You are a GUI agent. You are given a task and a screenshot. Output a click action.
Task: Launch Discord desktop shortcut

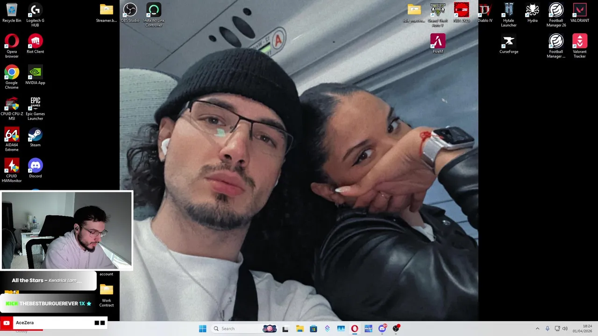35,168
